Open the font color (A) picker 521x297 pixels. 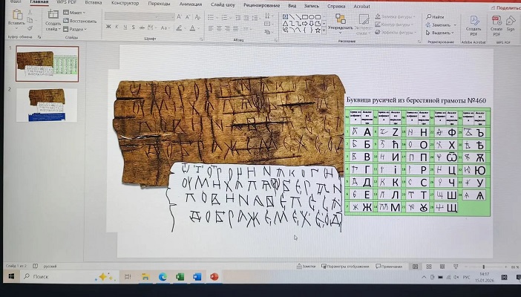(x=191, y=27)
